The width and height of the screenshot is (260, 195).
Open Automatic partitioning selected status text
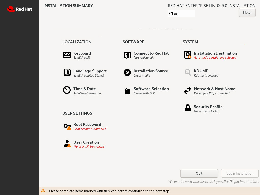215,58
